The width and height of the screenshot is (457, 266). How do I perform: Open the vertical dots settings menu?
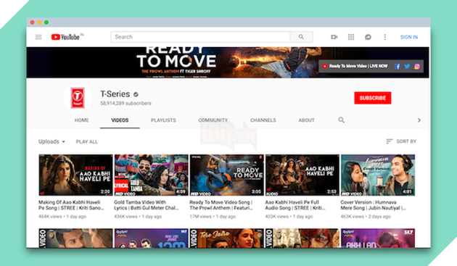click(384, 37)
